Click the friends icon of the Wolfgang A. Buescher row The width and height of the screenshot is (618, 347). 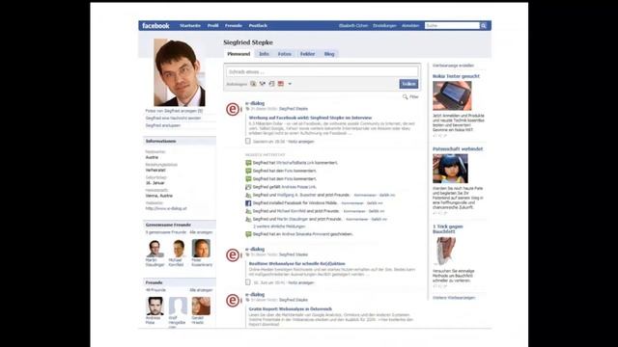coord(248,195)
